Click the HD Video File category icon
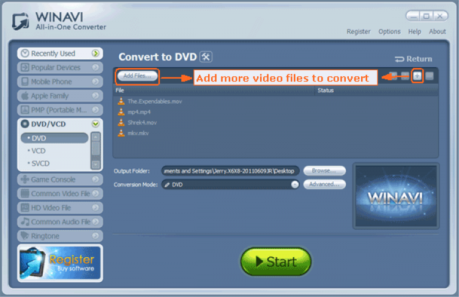This screenshot has height=297, width=459. 25,208
